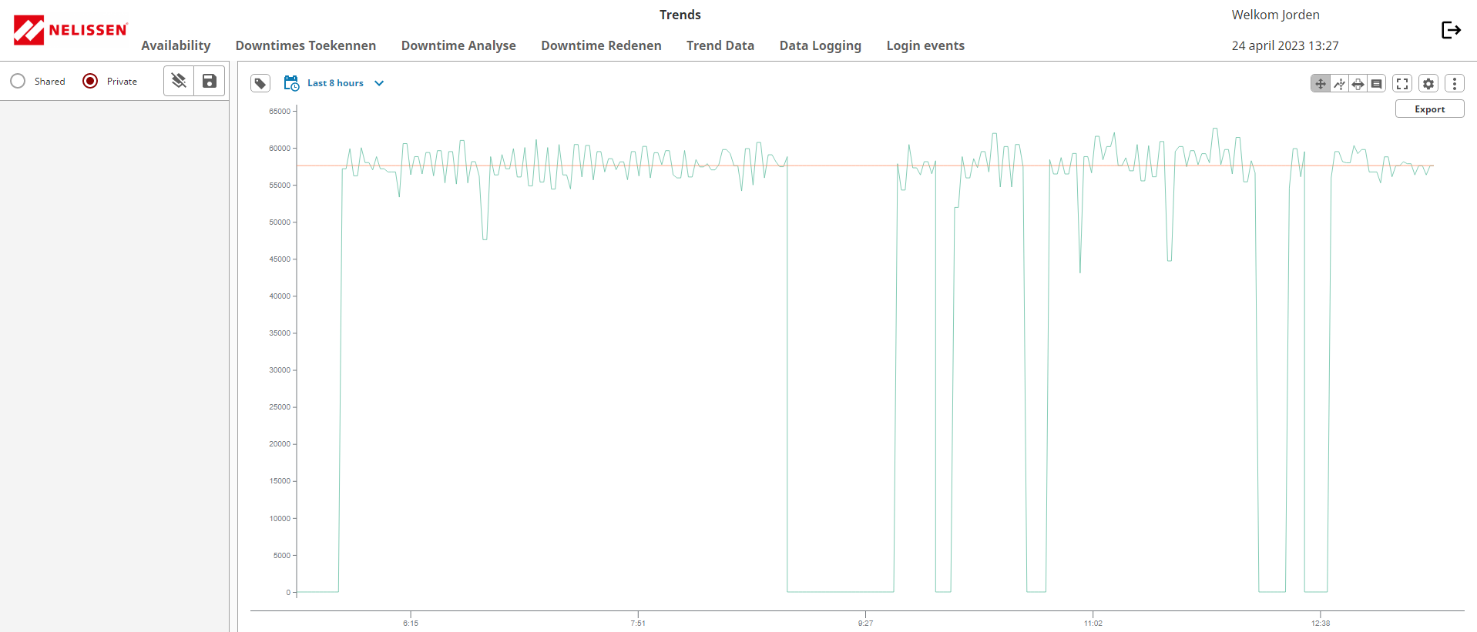The width and height of the screenshot is (1477, 632).
Task: Select the annotation comment tool
Action: pyautogui.click(x=1376, y=84)
